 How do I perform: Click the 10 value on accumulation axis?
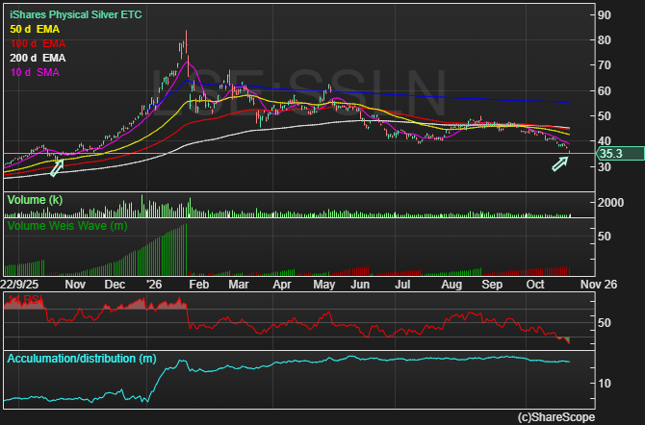click(605, 384)
